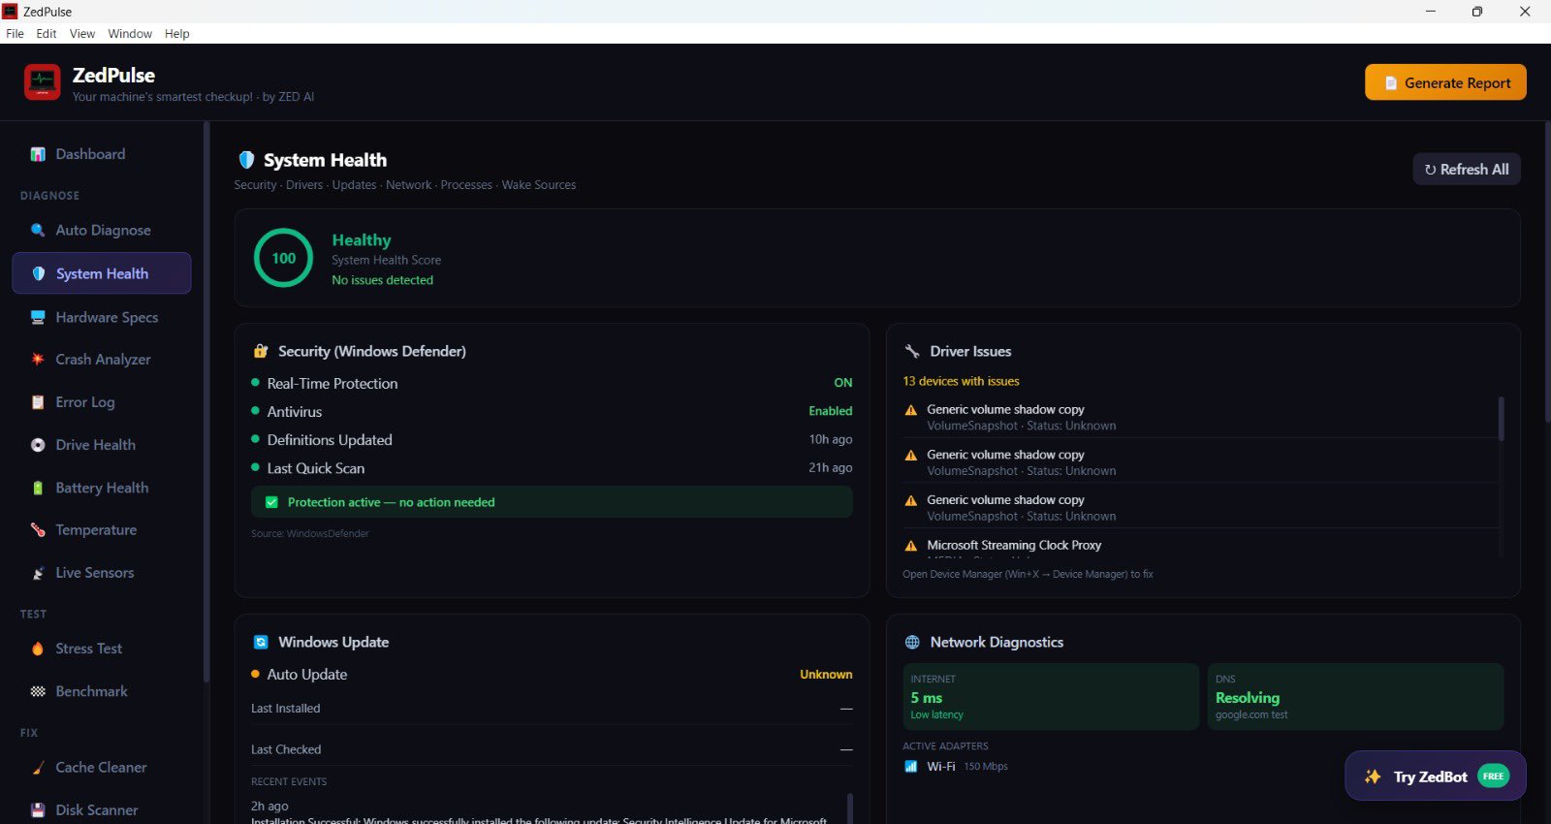Click the 100 health score ring
This screenshot has height=824, width=1551.
pyautogui.click(x=283, y=258)
